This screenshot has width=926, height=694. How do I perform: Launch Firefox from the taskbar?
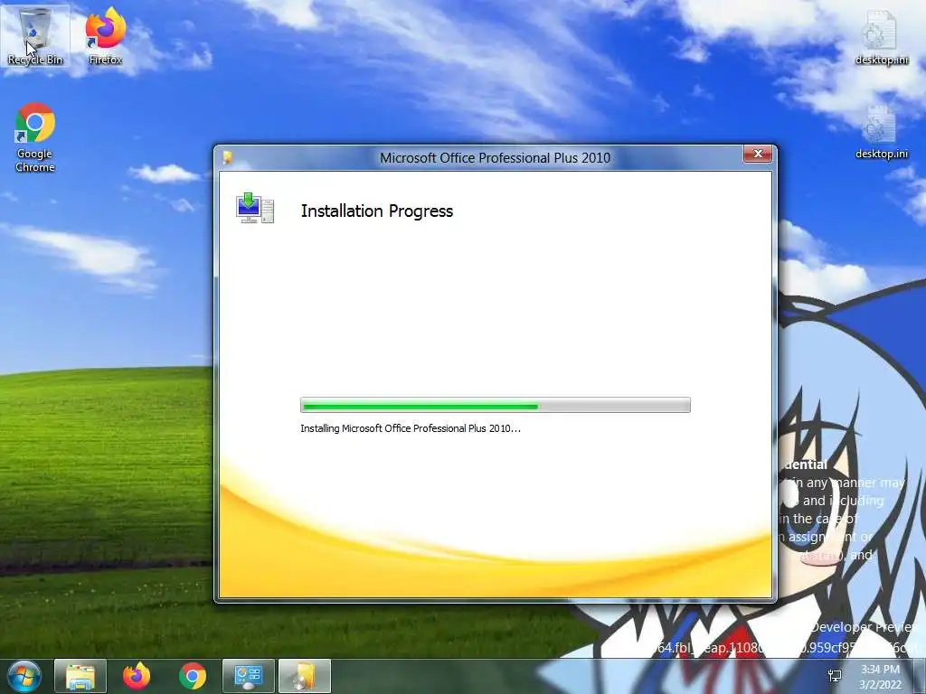[x=137, y=676]
